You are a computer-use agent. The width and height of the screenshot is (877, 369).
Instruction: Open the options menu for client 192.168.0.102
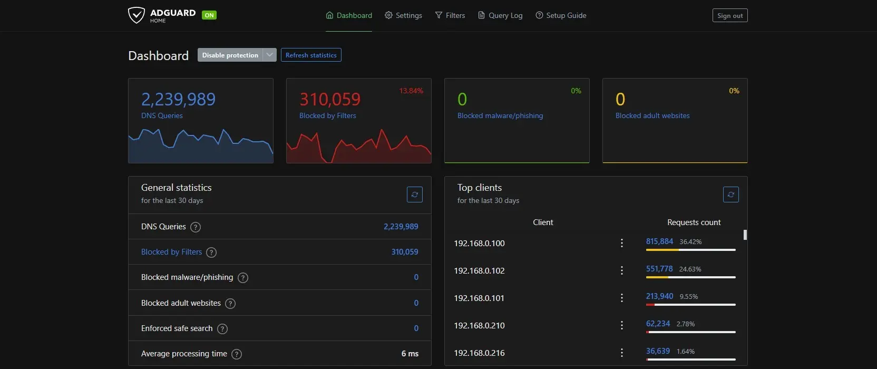(622, 270)
